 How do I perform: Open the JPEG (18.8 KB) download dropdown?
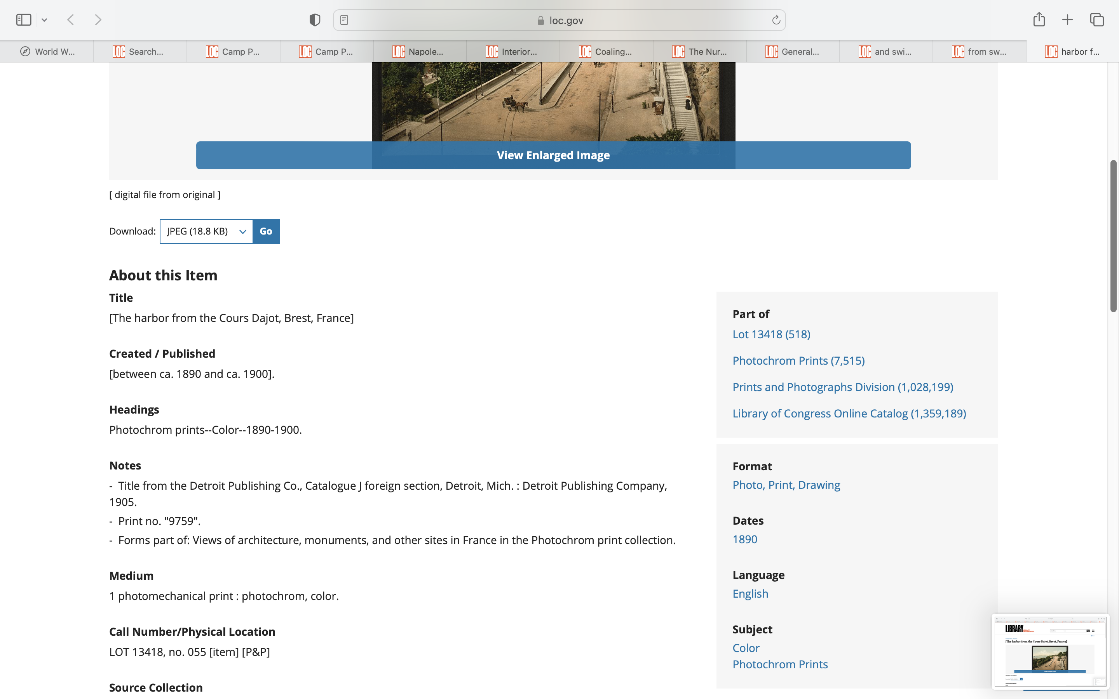(x=206, y=231)
